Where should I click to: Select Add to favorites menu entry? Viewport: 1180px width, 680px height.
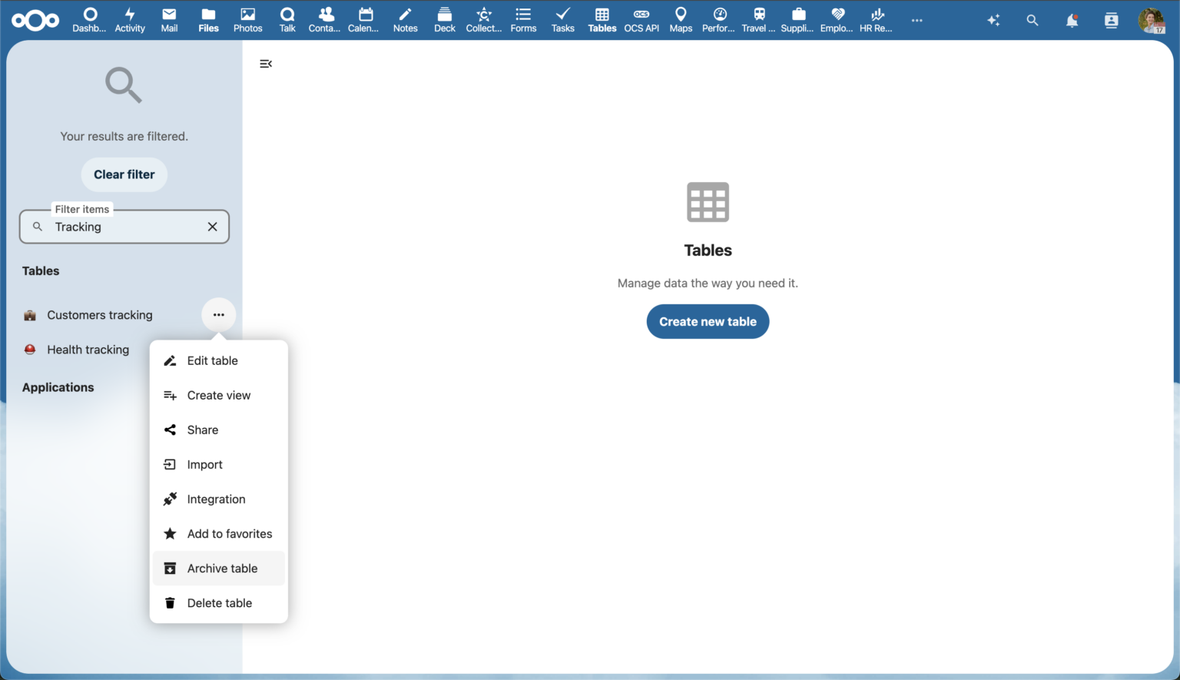point(229,533)
